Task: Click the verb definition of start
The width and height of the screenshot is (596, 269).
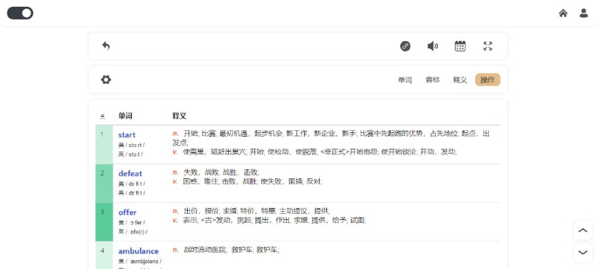Action: click(314, 152)
